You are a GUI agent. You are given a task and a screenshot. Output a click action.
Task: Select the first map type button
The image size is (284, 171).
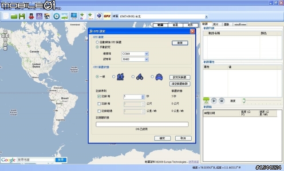[x=160, y=25]
